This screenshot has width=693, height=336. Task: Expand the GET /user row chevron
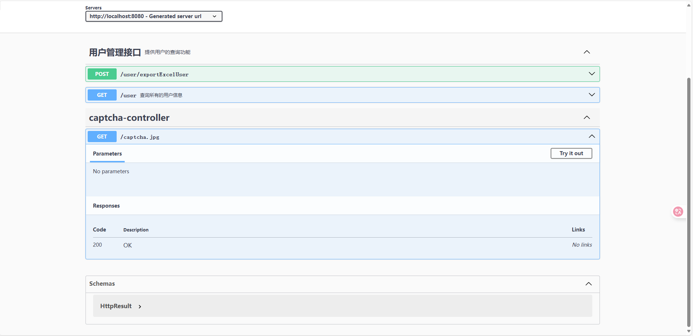(592, 95)
